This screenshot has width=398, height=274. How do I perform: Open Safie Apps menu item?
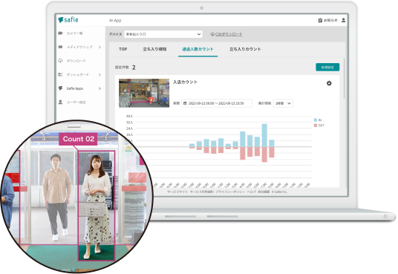pos(75,88)
